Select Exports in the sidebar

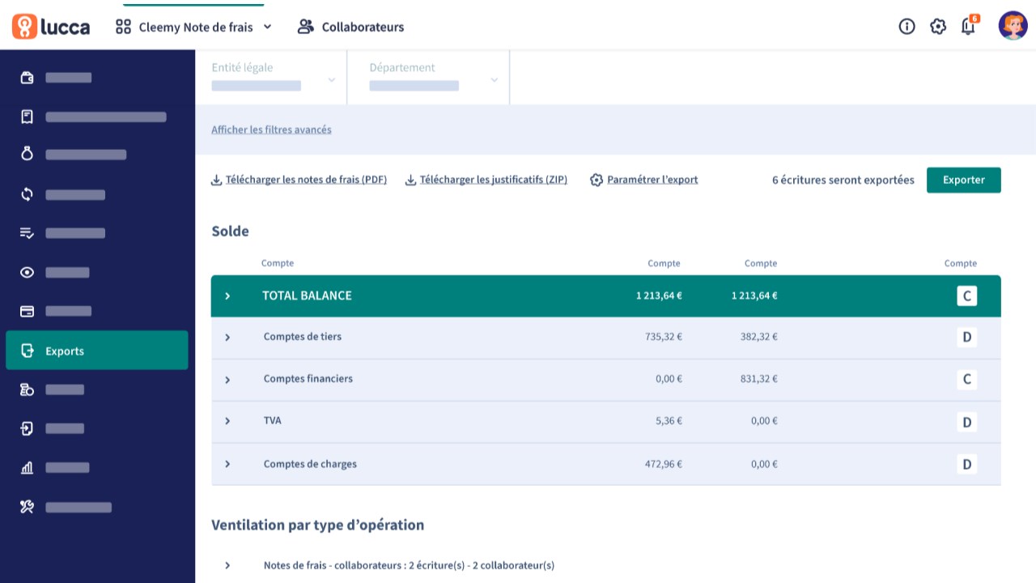[97, 351]
